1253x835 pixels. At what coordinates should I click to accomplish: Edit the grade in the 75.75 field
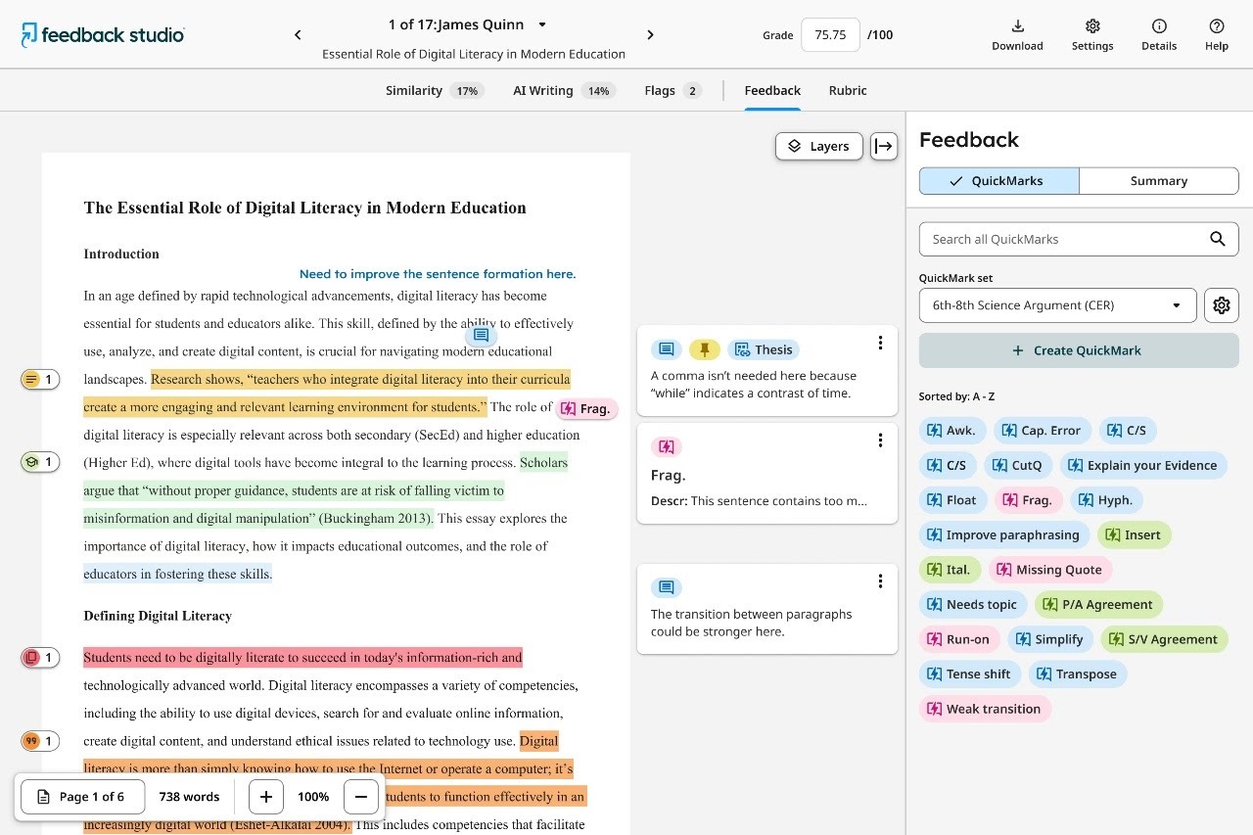point(830,34)
